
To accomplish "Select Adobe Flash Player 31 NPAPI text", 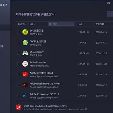I will [x=45, y=83].
